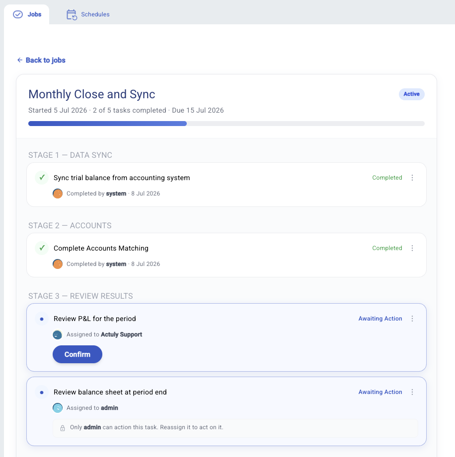This screenshot has height=457, width=455.
Task: Select 'Complete Accounts Matching' task title
Action: 101,248
